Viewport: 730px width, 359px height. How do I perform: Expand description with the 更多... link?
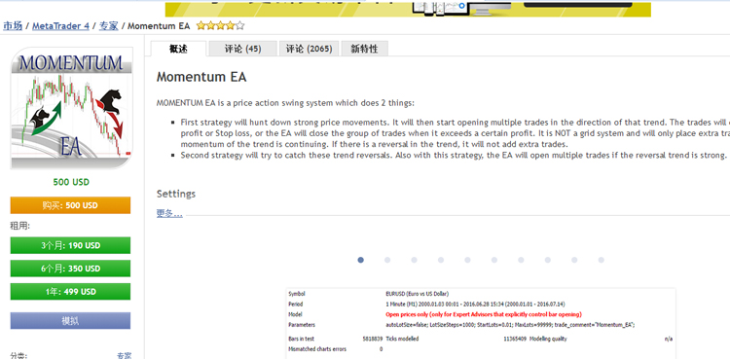[x=169, y=213]
